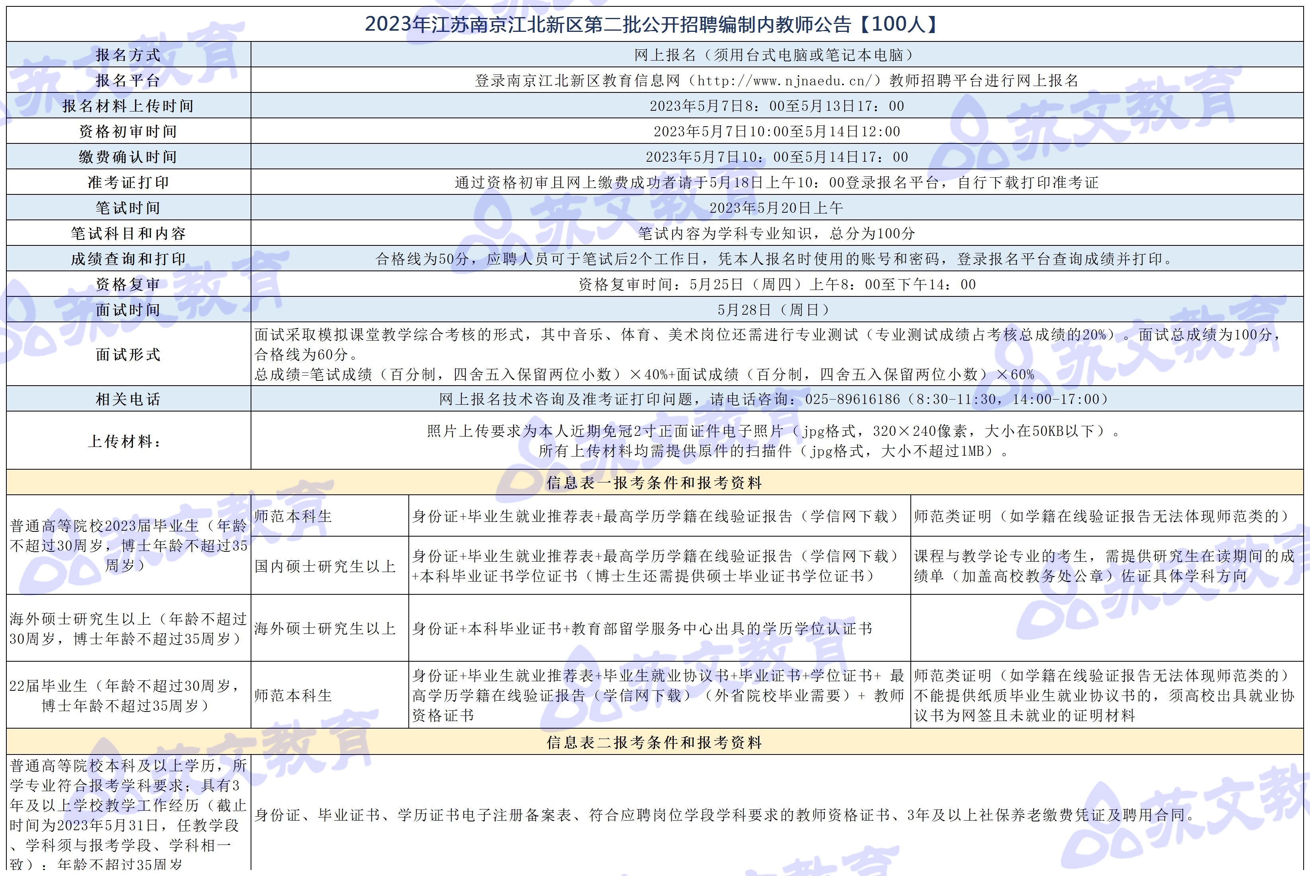
Task: Click the first '师范本科生' cell under 2023届
Action: tap(329, 515)
